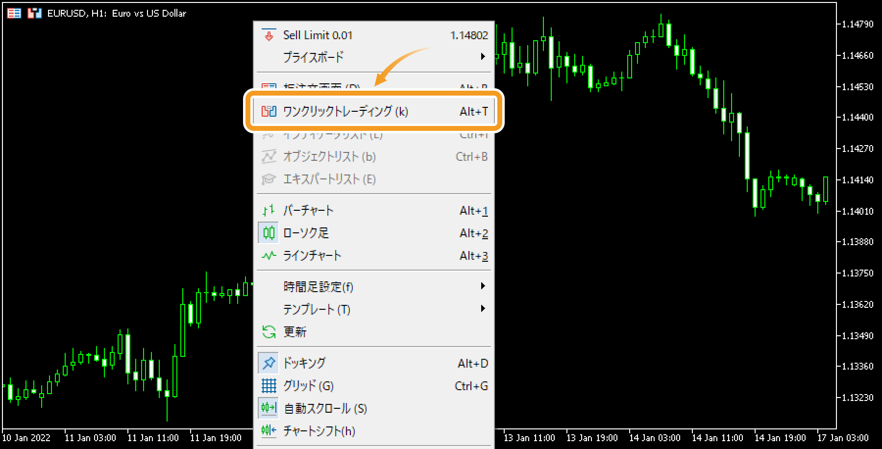Click the 14 Jan 11:00 time axis label
Screen dimensions: 882x449
click(x=717, y=438)
